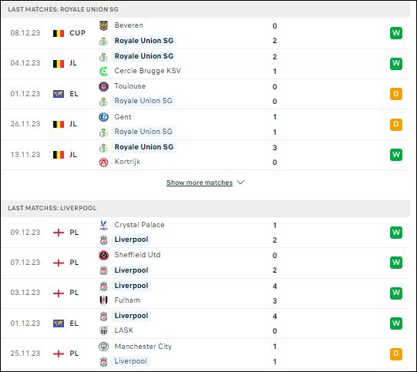Click the Cercle Brugge KSV green logo
This screenshot has width=417, height=372.
pos(103,71)
